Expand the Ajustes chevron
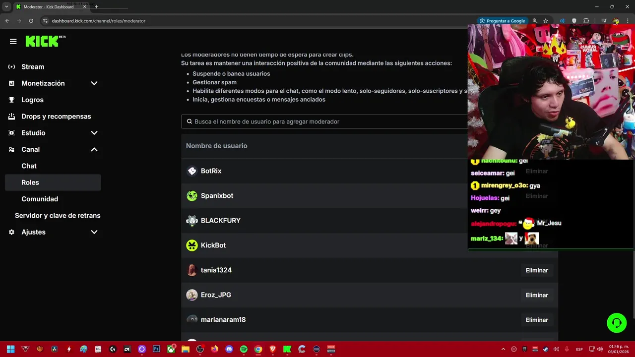 pos(94,232)
